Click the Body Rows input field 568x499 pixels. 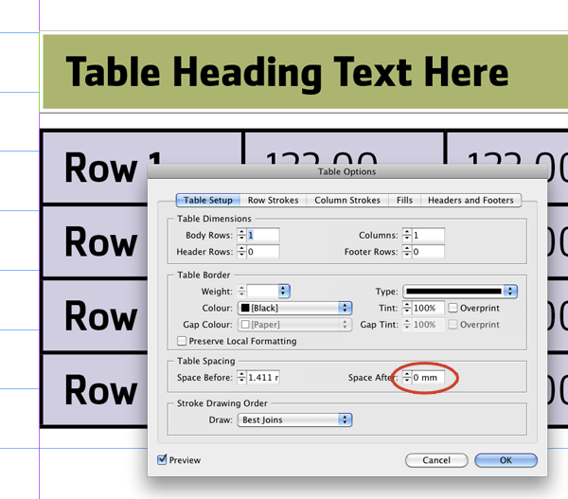click(263, 235)
